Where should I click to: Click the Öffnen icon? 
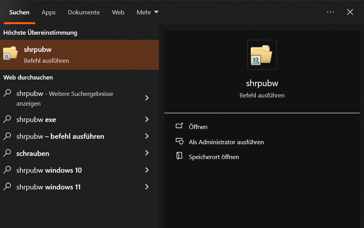pyautogui.click(x=179, y=126)
